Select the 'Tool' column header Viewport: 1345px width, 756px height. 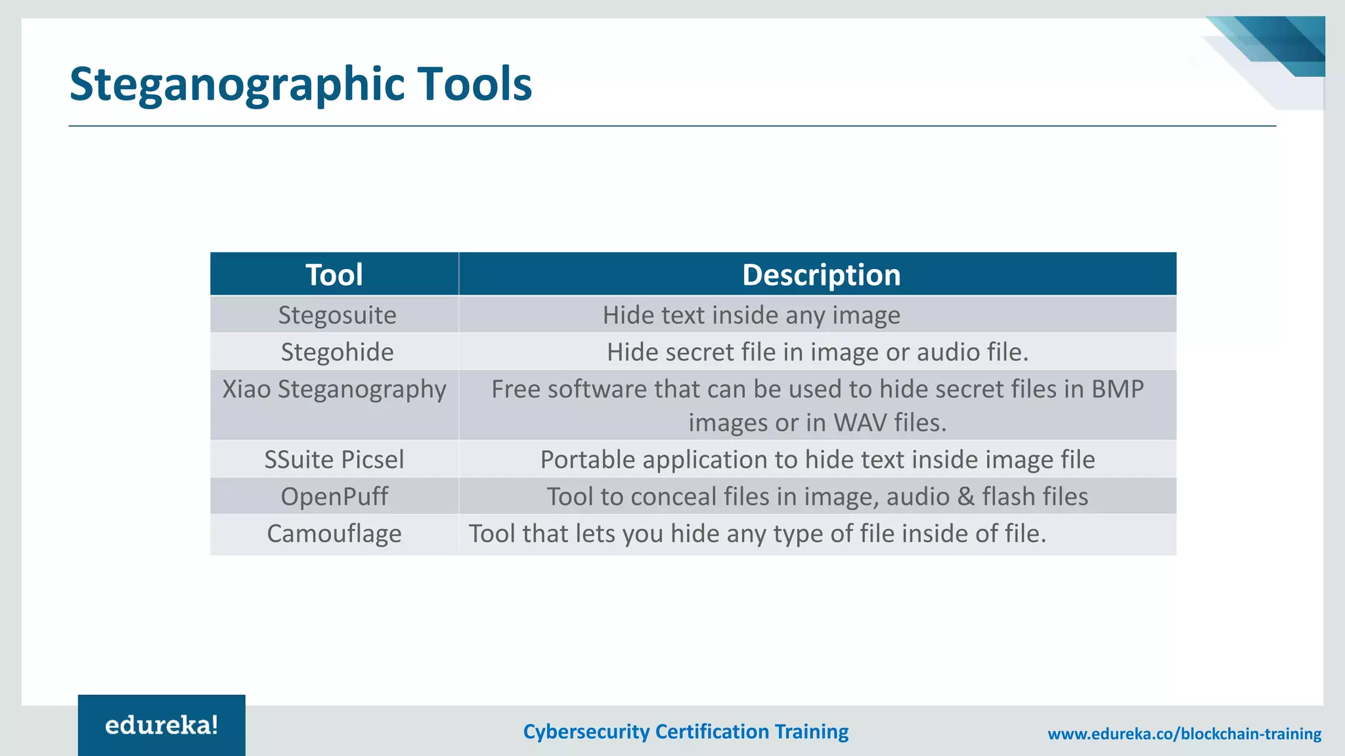[334, 274]
